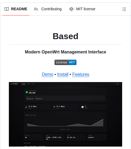Click the download arrow icon in screenshot

click(x=26, y=107)
